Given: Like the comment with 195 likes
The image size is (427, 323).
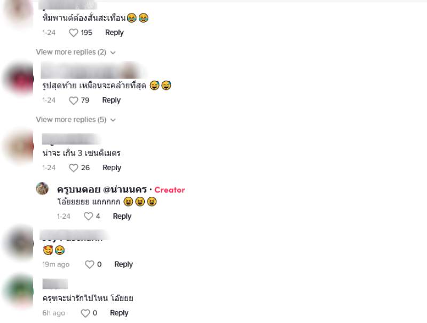Looking at the screenshot, I should point(74,33).
